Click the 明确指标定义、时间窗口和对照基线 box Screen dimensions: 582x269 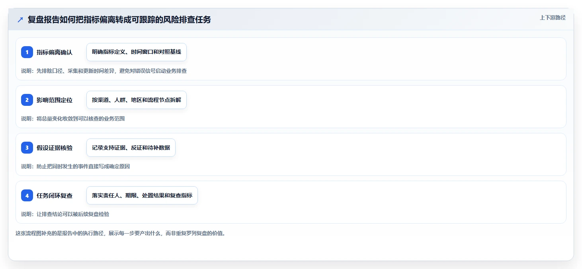(137, 52)
